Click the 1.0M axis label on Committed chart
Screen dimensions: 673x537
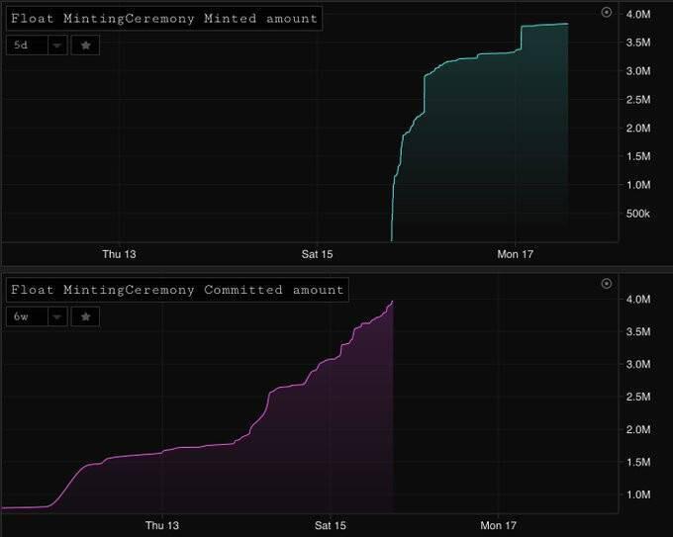pyautogui.click(x=636, y=494)
